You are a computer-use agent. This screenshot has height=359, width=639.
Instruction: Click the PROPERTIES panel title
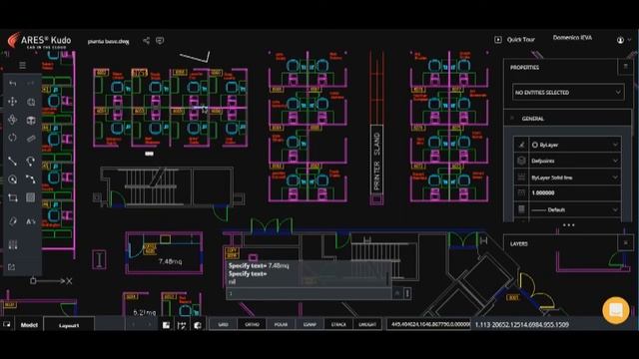524,68
